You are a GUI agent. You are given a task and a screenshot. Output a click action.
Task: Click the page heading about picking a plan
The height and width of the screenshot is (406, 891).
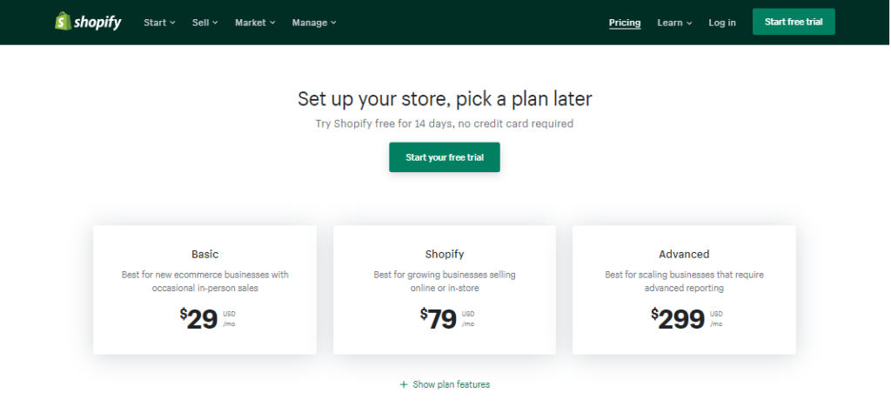[x=445, y=98]
